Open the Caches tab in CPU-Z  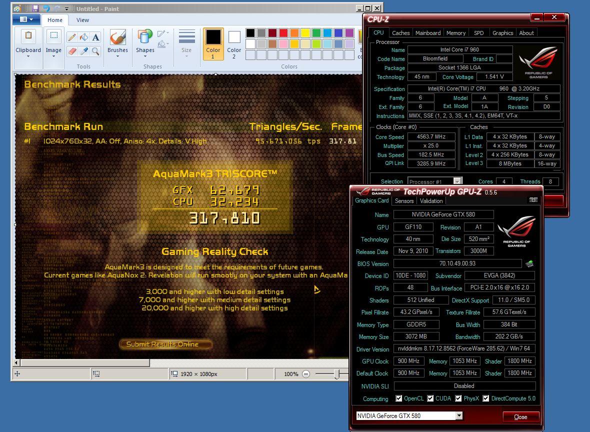click(x=400, y=32)
